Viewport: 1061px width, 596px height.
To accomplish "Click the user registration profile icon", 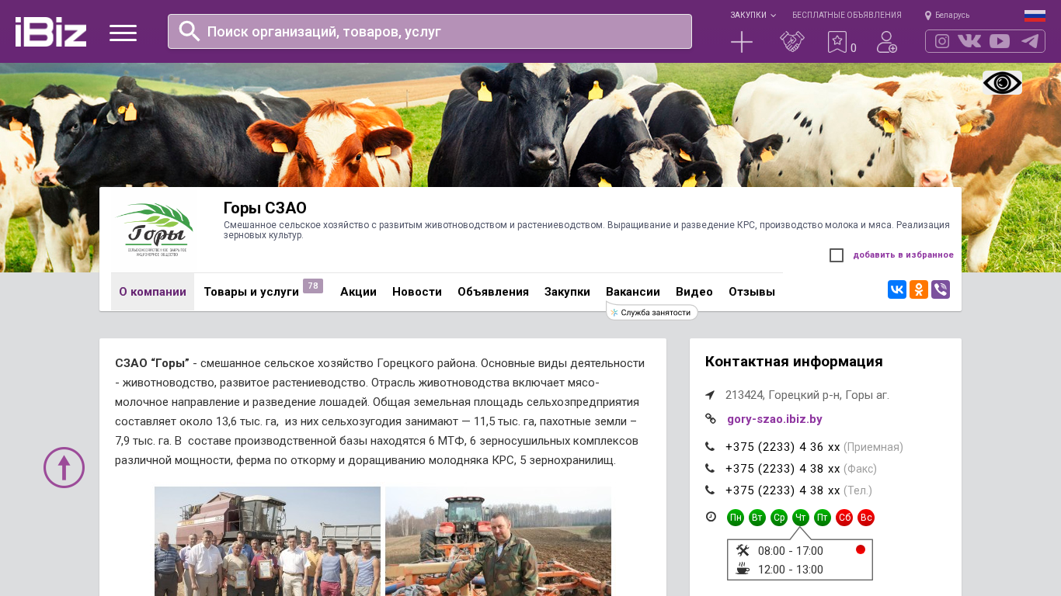I will (x=887, y=42).
